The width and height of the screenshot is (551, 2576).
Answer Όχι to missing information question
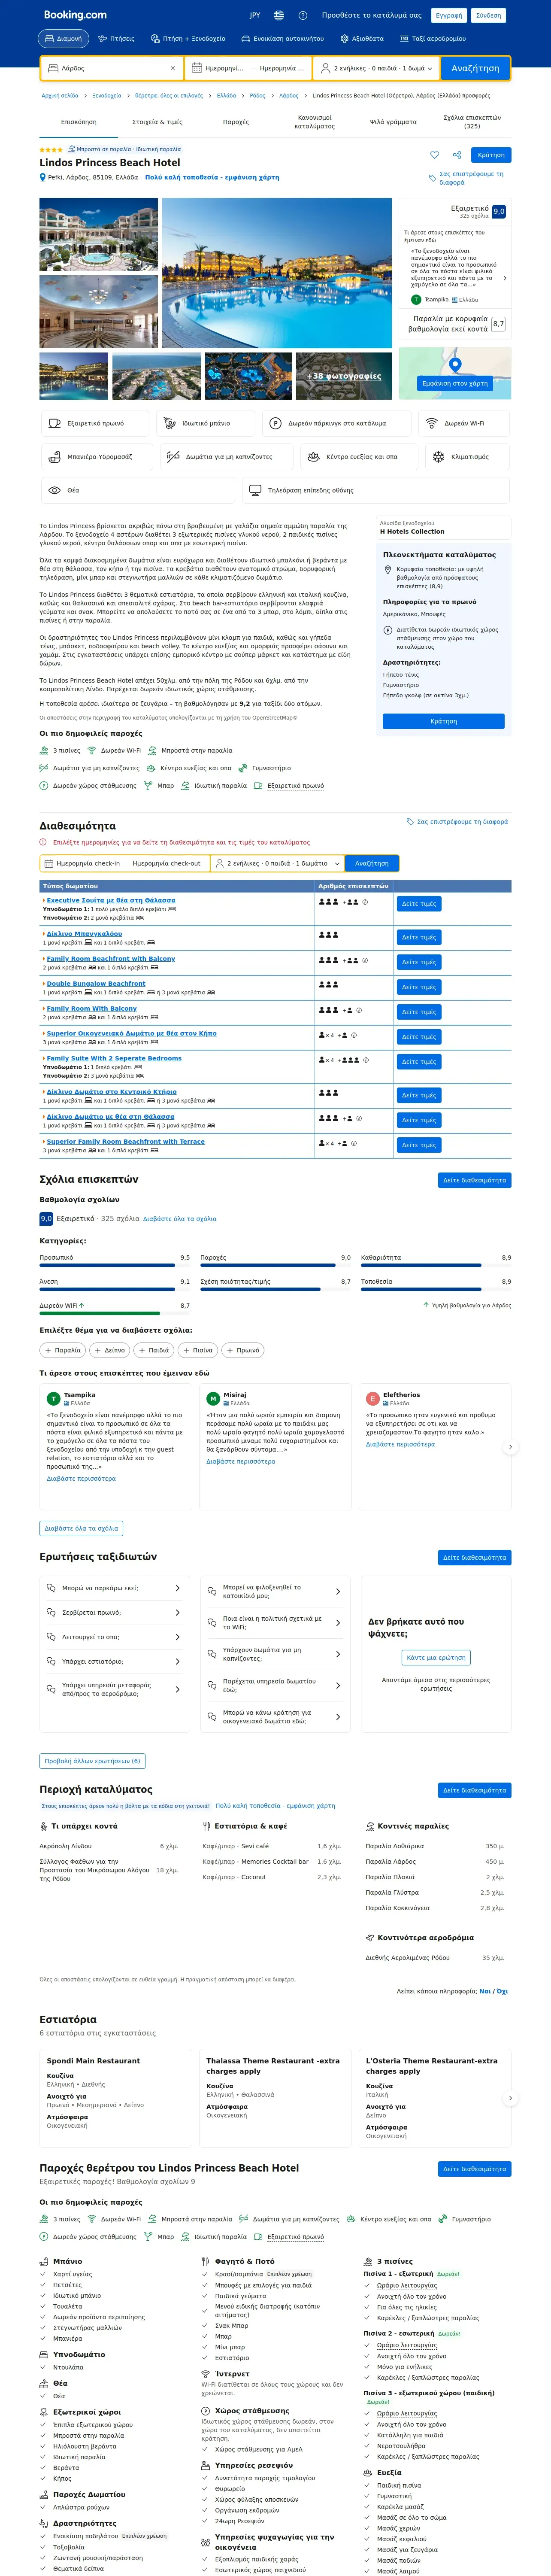pyautogui.click(x=502, y=1991)
